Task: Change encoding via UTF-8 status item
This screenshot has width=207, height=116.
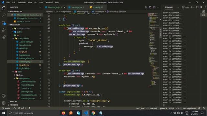Action: pyautogui.click(x=172, y=108)
